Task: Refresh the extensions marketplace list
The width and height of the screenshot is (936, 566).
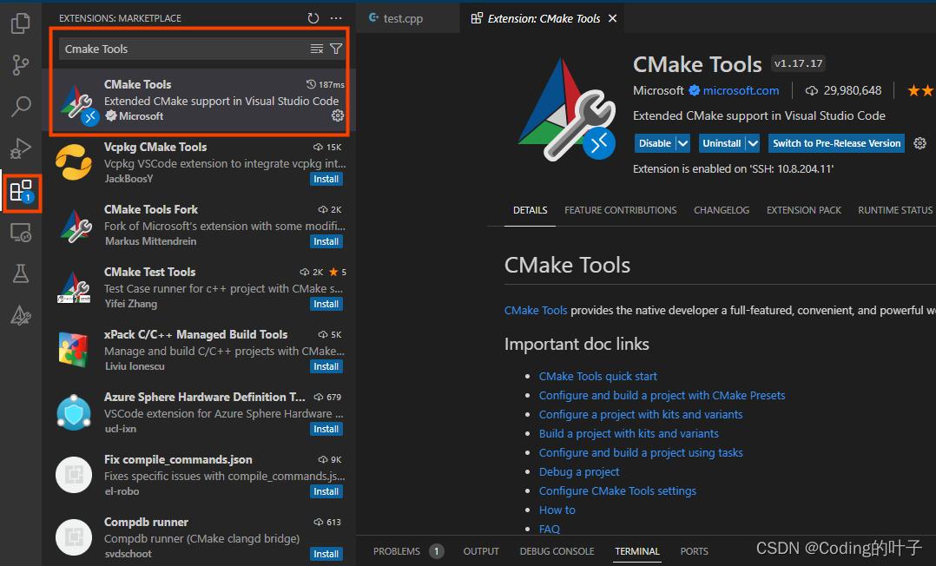Action: pyautogui.click(x=312, y=16)
